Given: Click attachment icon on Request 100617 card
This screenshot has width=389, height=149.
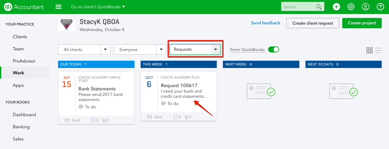Looking at the screenshot, I should (x=186, y=117).
